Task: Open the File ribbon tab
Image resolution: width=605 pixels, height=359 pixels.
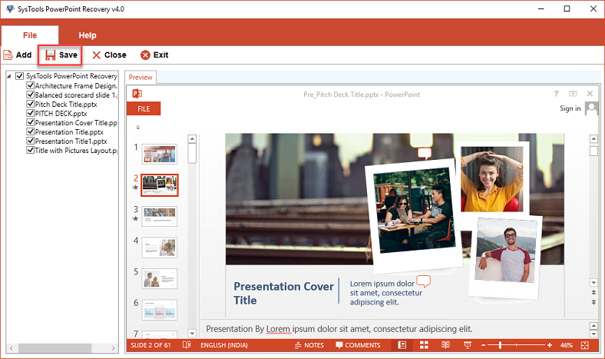Action: click(30, 35)
